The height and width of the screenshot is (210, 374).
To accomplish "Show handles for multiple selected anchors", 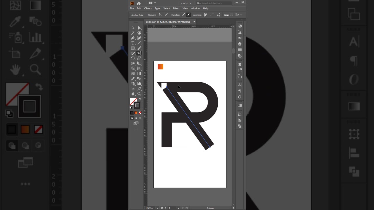I will point(183,15).
